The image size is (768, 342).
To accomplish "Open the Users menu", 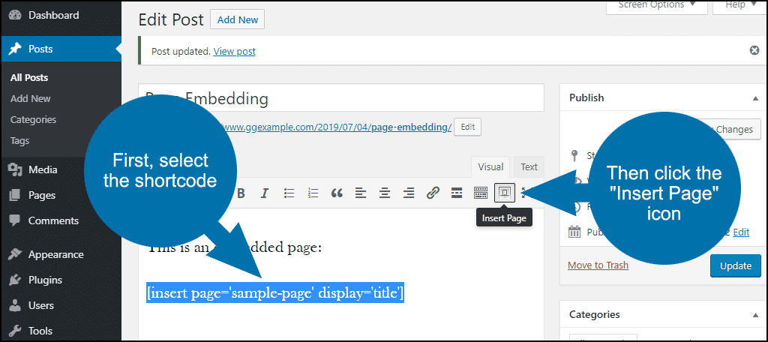I will 61,305.
